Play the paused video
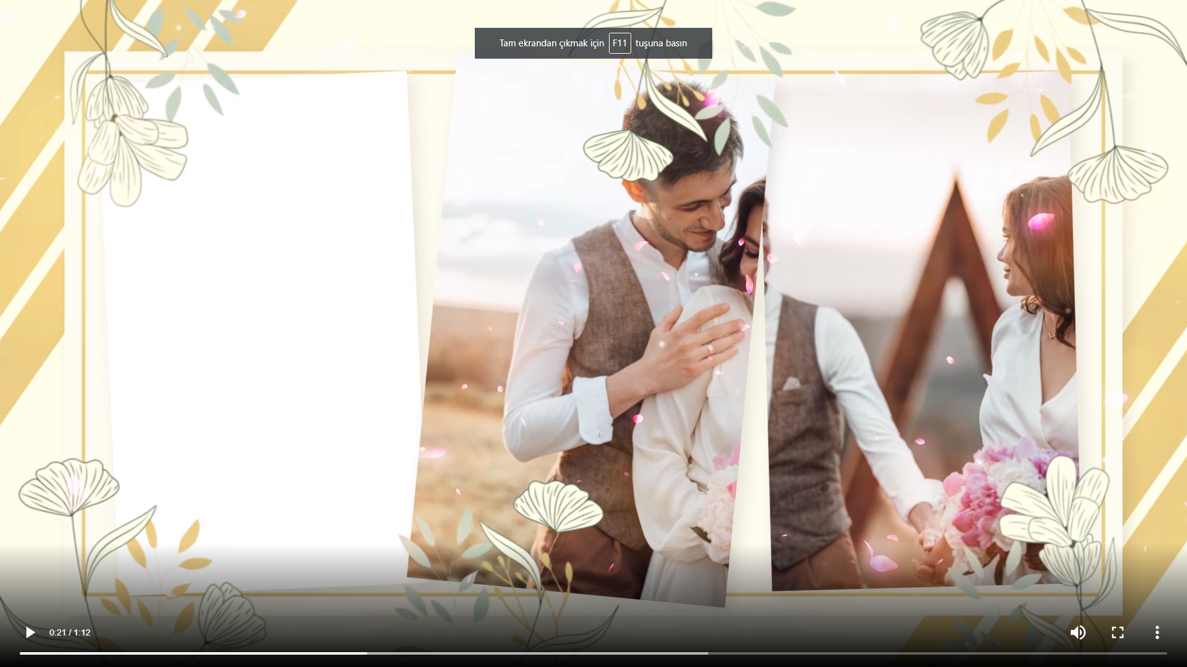 pyautogui.click(x=30, y=632)
